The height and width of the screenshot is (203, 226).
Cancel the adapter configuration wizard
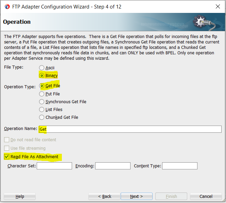[206, 196]
